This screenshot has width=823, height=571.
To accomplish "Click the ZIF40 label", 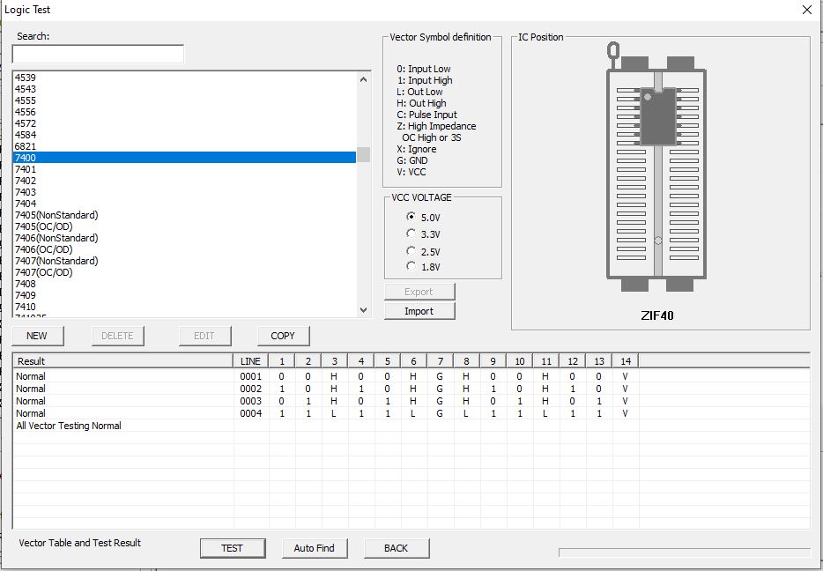I will click(657, 316).
